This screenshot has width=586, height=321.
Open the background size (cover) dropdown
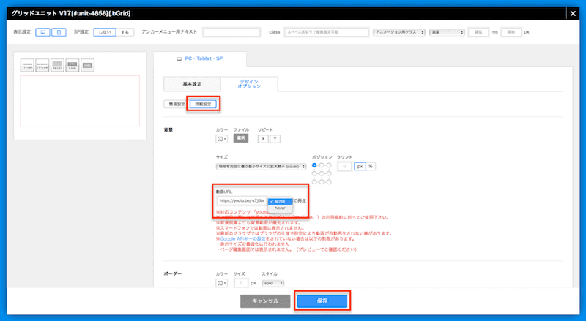(x=261, y=166)
